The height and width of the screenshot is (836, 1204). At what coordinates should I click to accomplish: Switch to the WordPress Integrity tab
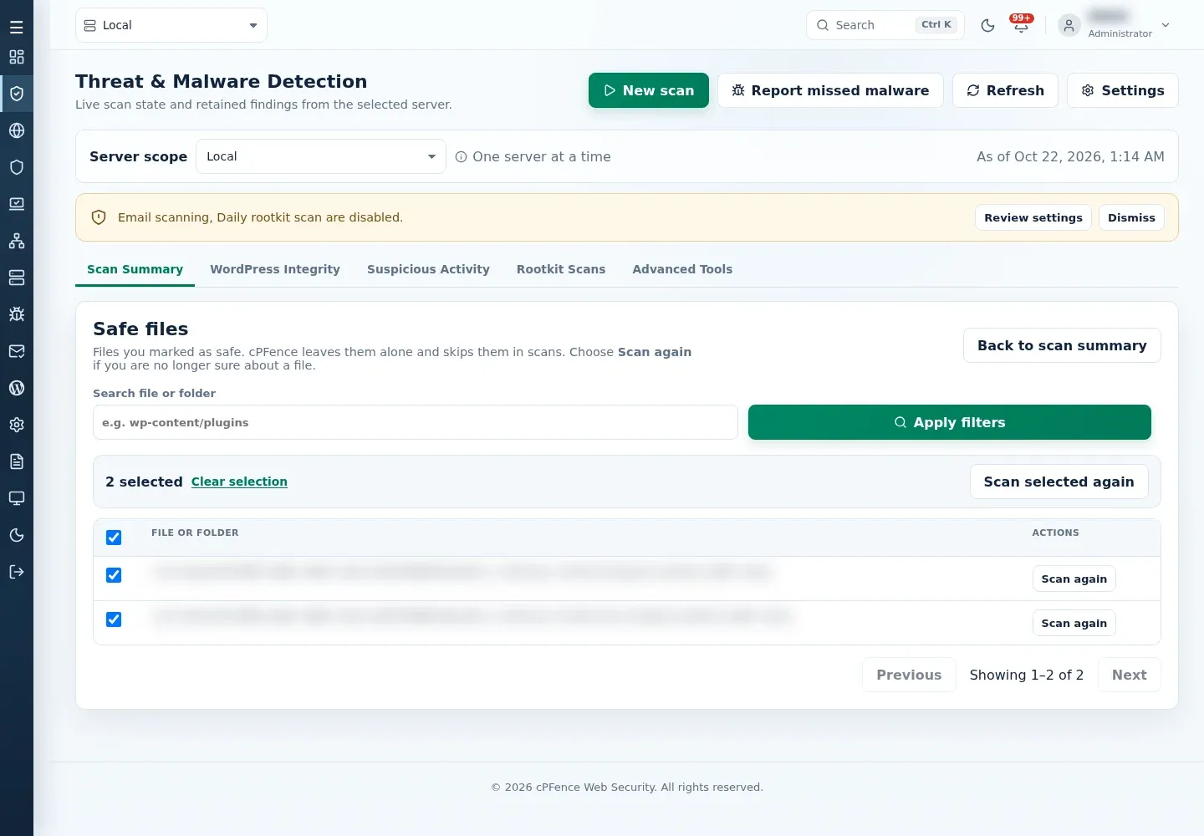275,269
